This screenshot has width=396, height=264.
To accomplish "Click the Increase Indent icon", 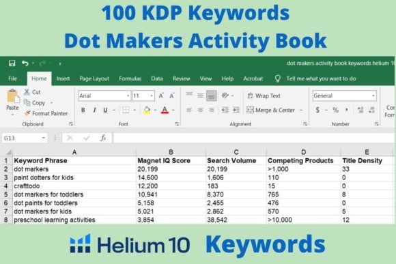I will tap(236, 110).
